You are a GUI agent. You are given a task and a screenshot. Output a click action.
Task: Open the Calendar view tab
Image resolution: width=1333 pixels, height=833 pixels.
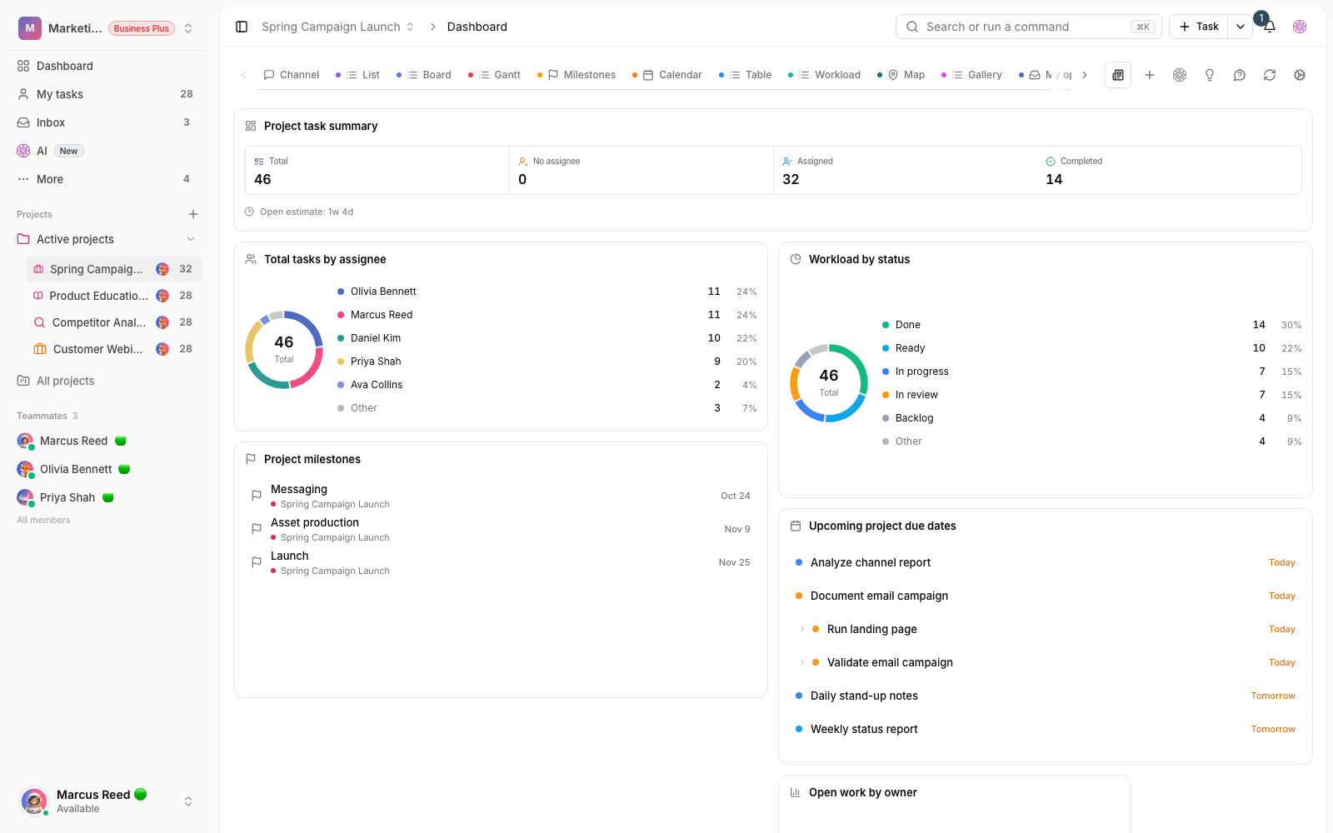click(667, 75)
